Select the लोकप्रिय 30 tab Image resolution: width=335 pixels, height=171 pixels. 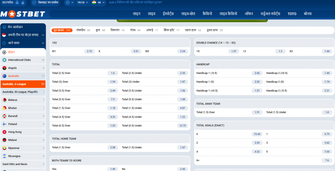(x=83, y=30)
